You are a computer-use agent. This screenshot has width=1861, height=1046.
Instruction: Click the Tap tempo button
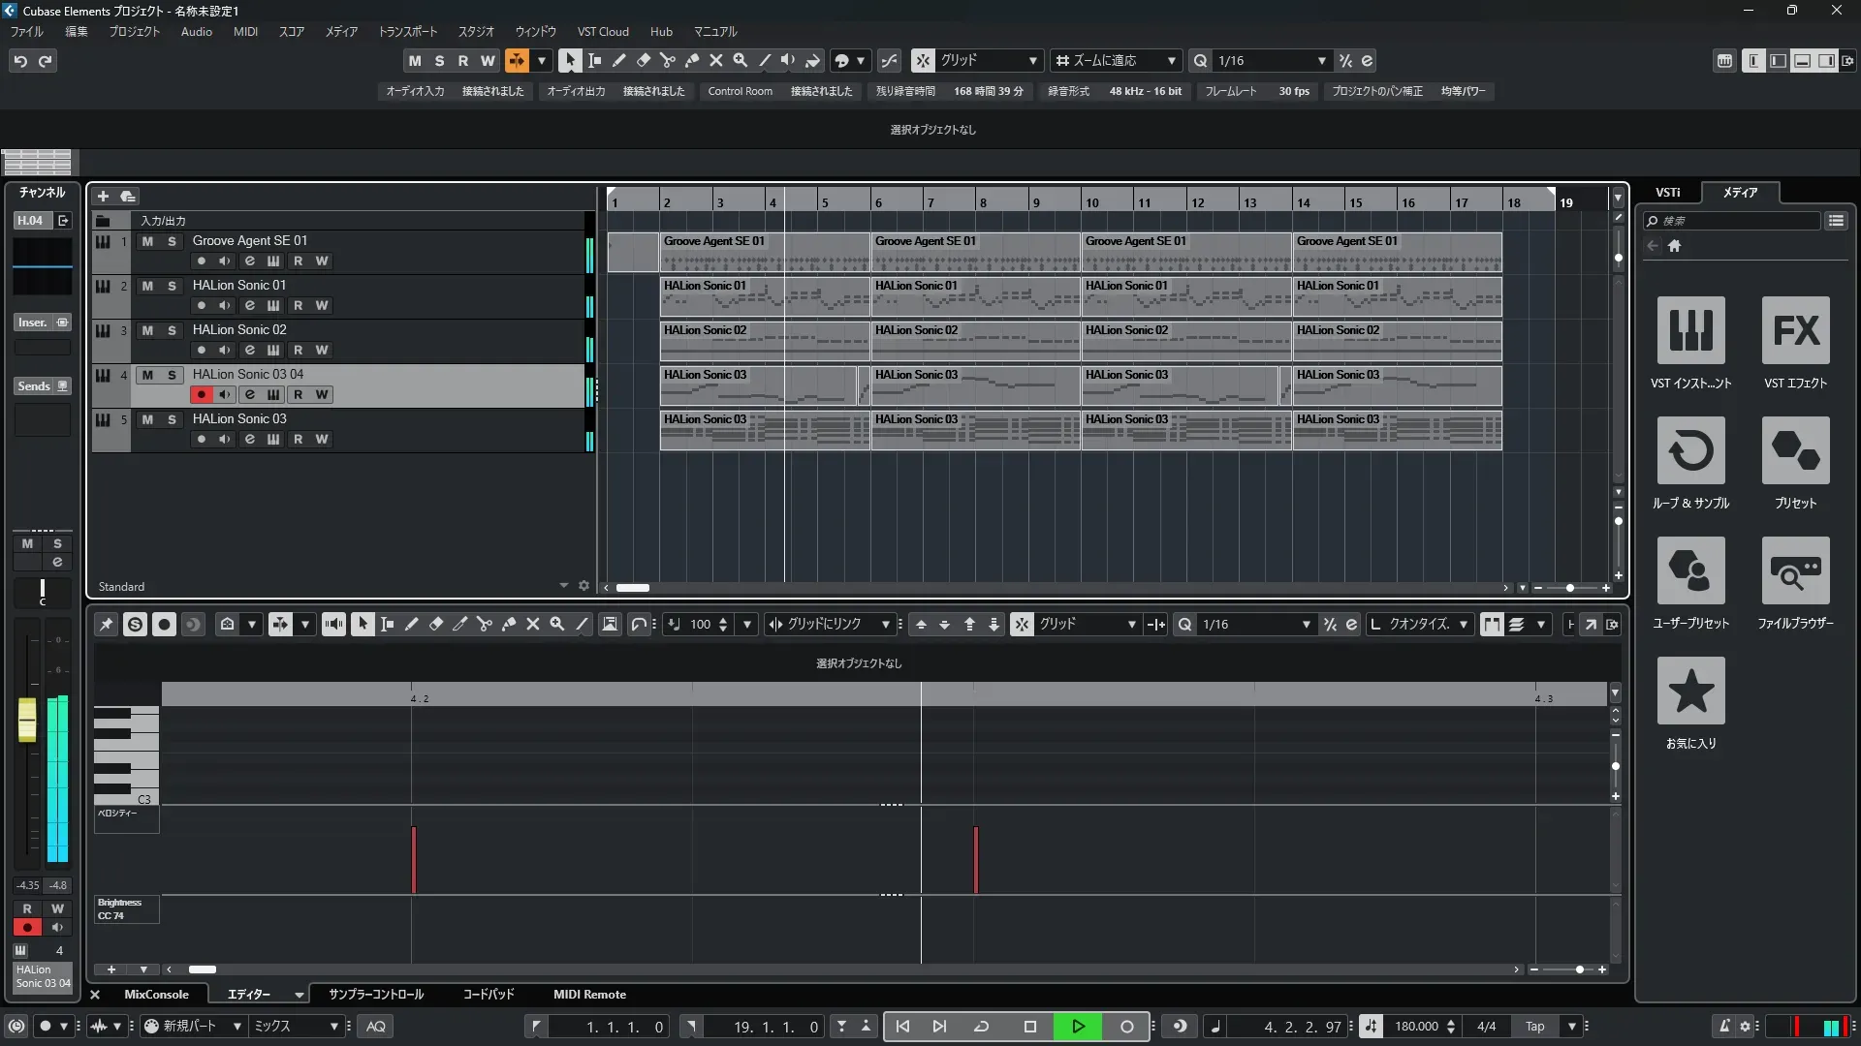point(1534,1026)
